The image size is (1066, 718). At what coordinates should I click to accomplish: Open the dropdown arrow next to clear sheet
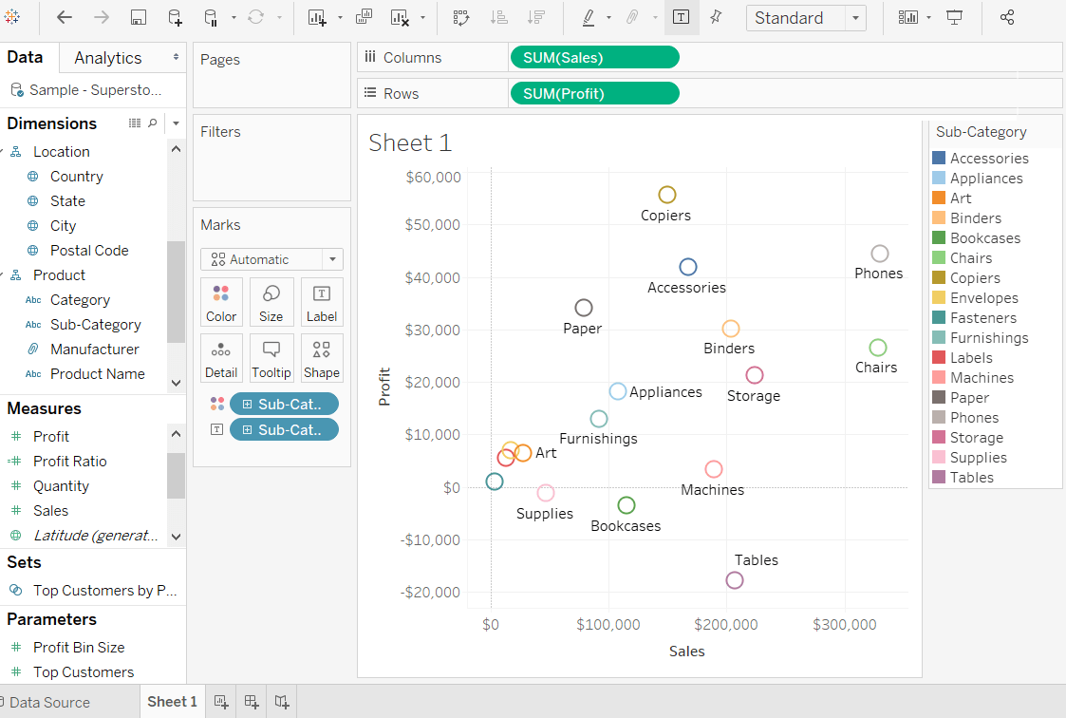[422, 18]
